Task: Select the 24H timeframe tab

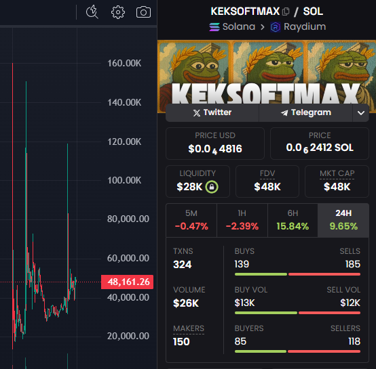Action: pyautogui.click(x=343, y=220)
